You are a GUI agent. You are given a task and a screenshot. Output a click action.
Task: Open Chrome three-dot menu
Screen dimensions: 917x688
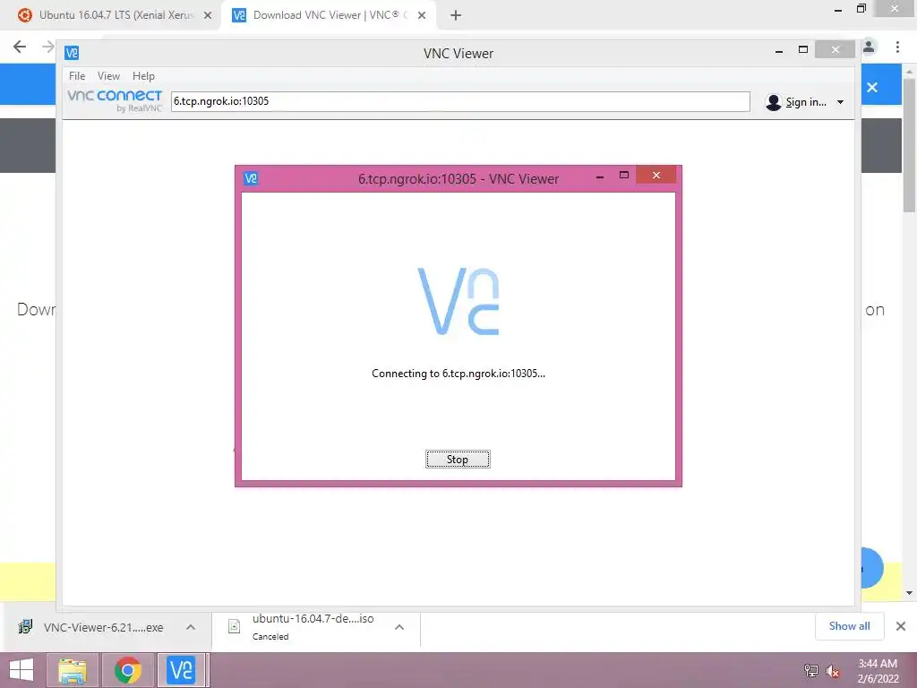tap(897, 47)
